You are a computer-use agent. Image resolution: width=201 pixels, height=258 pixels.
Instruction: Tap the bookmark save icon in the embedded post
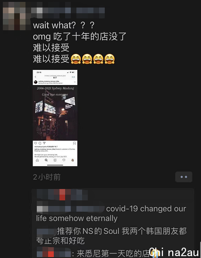click(75, 143)
